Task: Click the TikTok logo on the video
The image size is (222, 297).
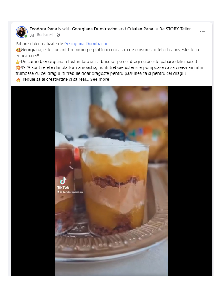Action: (63, 183)
